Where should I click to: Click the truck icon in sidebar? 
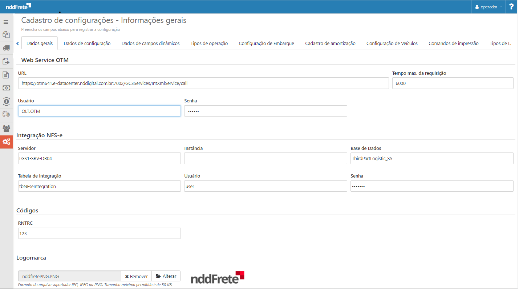[6, 48]
